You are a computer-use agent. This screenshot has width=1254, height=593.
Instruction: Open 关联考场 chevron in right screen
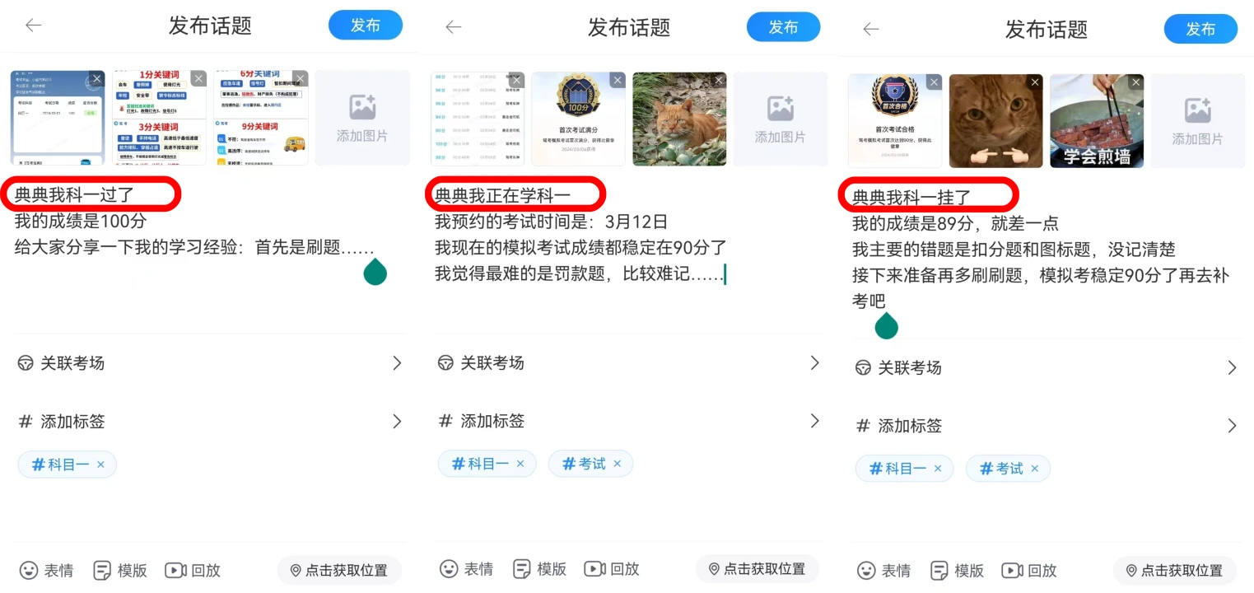pos(1232,368)
